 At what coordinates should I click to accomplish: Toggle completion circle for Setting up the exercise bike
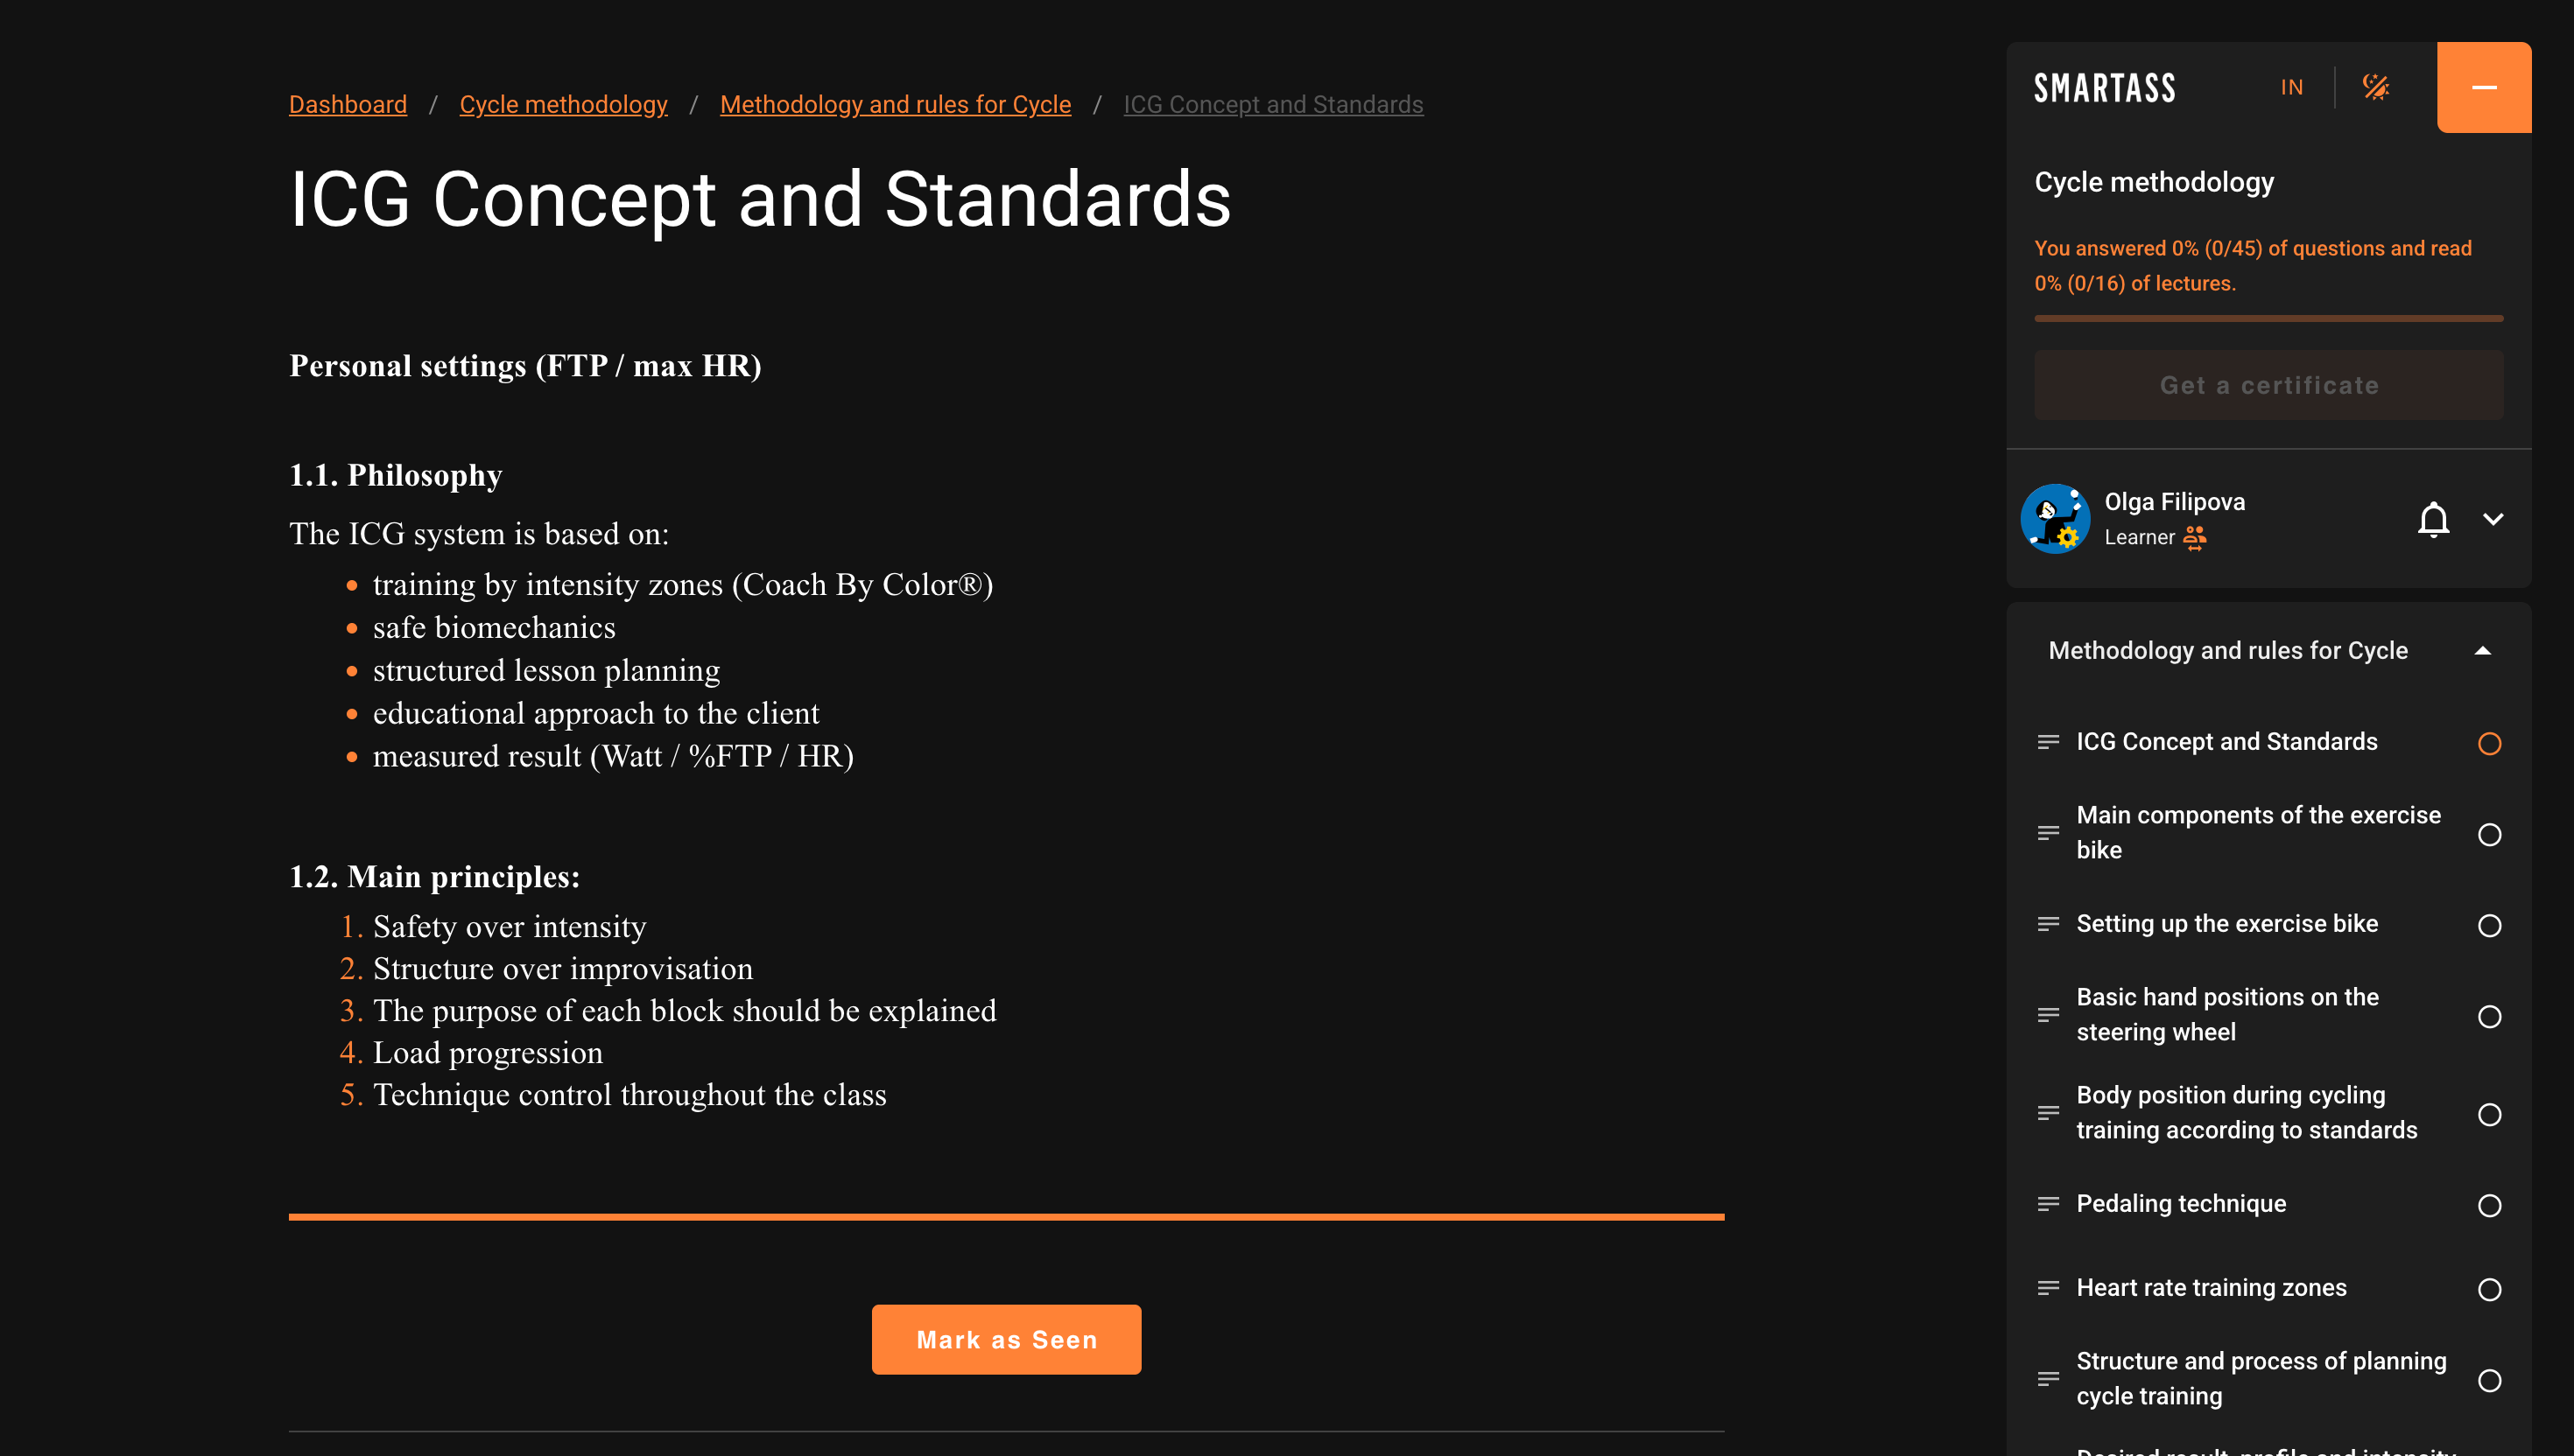[2489, 925]
